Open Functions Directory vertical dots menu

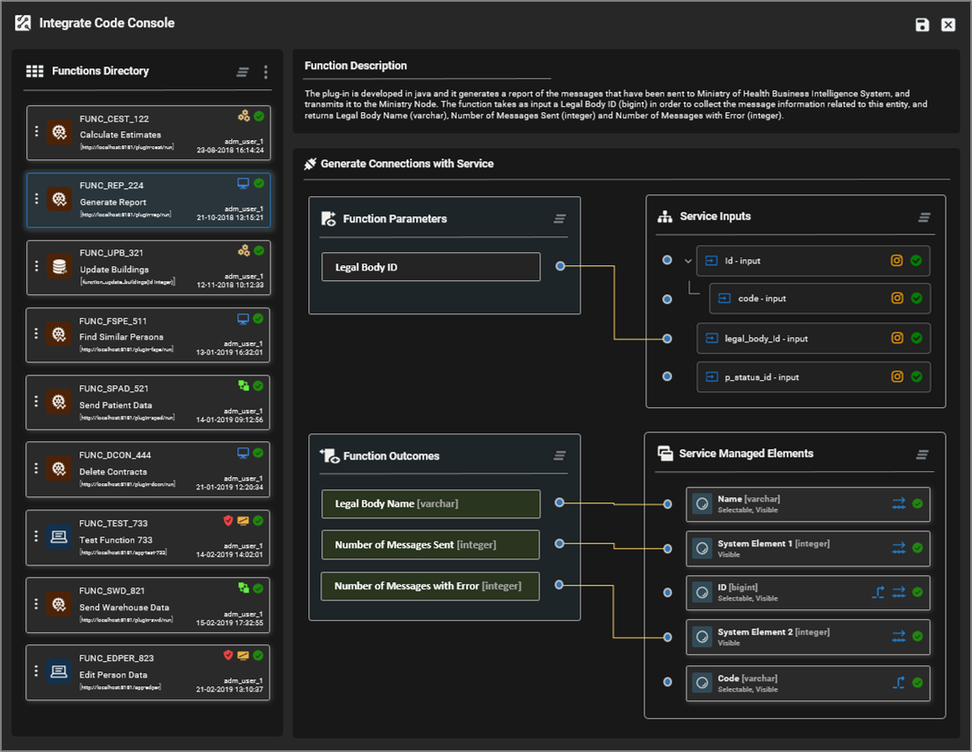point(265,73)
